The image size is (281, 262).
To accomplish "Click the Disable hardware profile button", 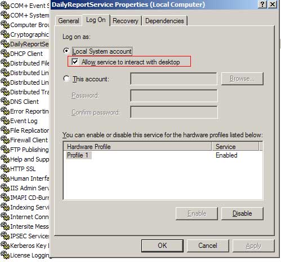I will (x=242, y=213).
